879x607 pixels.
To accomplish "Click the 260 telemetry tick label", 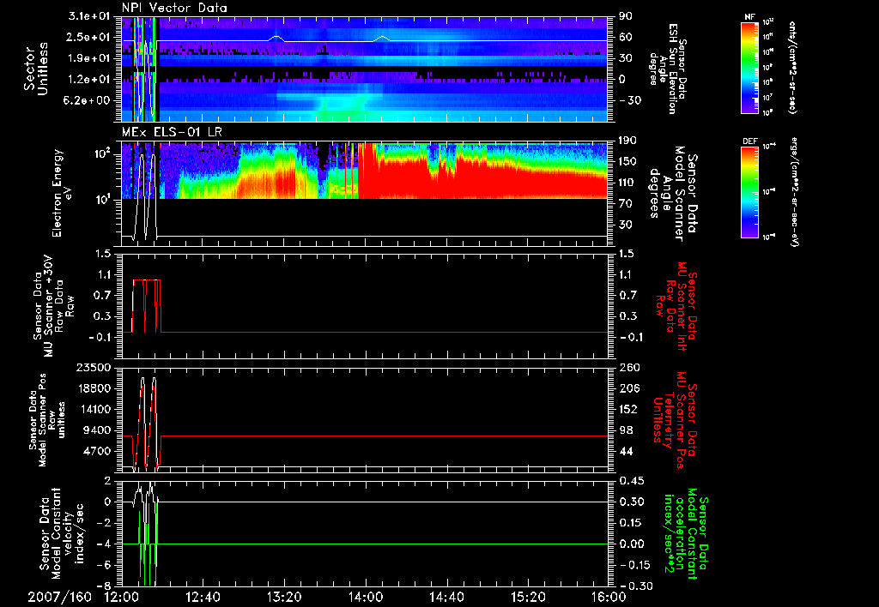I will point(628,367).
